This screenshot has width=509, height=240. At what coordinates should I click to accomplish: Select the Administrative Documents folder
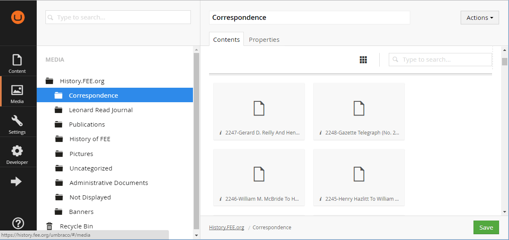click(109, 183)
